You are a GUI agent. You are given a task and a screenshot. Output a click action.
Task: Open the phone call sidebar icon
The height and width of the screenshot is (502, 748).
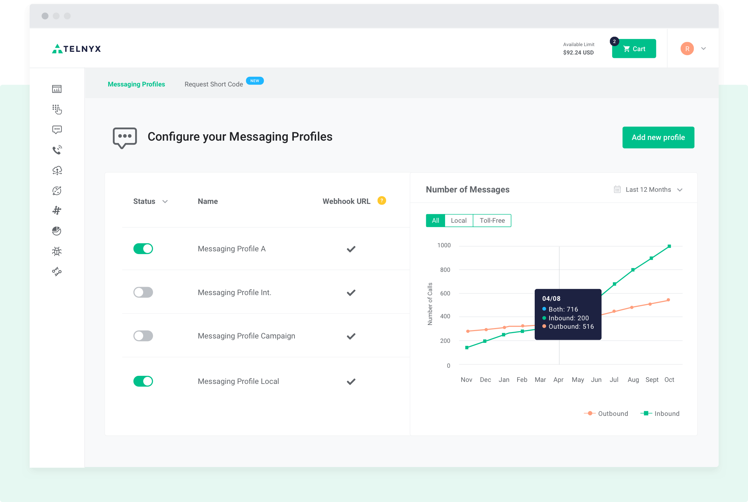pos(57,150)
